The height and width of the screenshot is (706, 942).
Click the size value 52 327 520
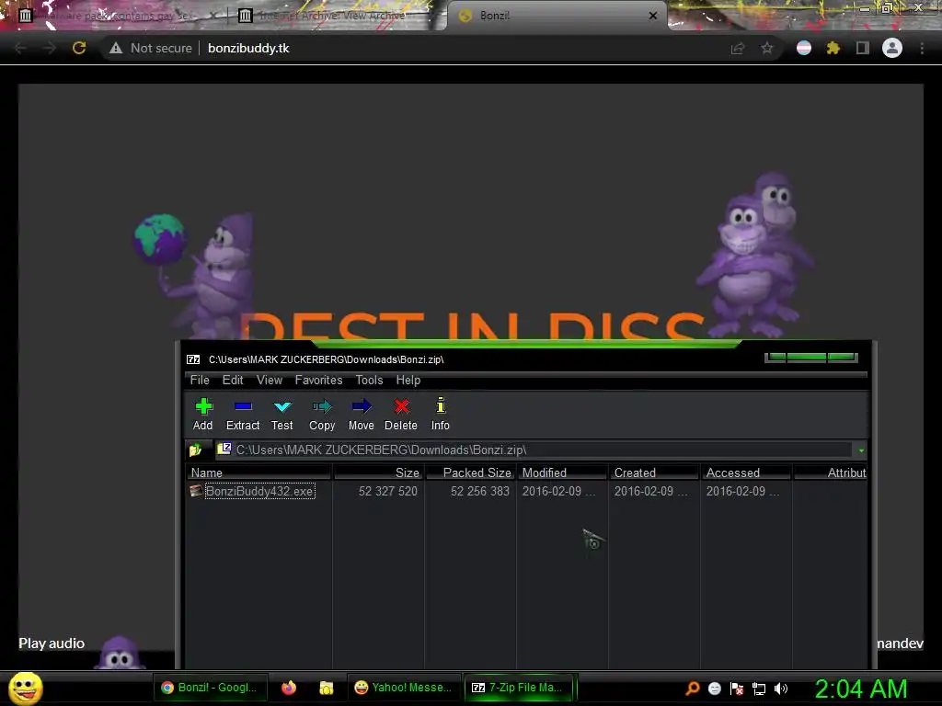click(388, 491)
